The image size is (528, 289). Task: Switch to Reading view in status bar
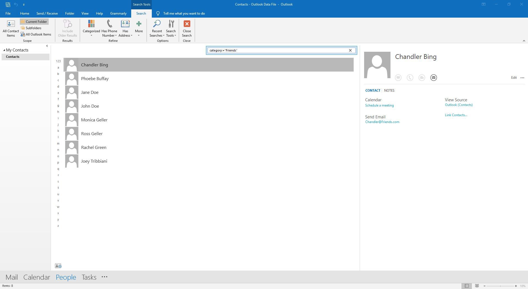pyautogui.click(x=477, y=286)
